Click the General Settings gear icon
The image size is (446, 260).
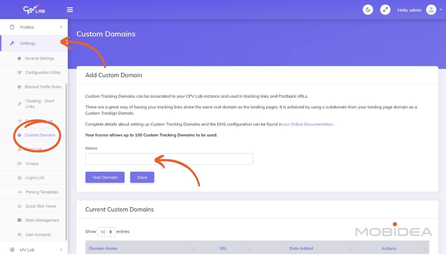coord(19,59)
